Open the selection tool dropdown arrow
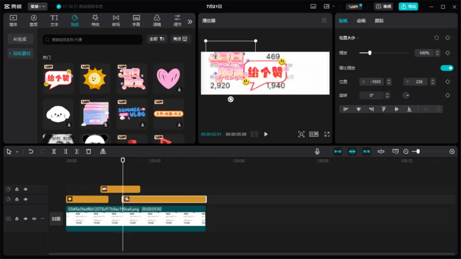Viewport: 461px width, 259px height. click(x=17, y=152)
